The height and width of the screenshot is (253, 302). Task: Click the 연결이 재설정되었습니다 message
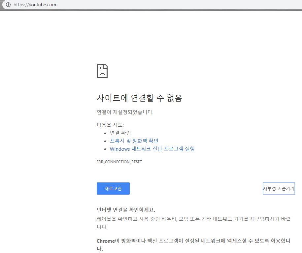pyautogui.click(x=125, y=112)
